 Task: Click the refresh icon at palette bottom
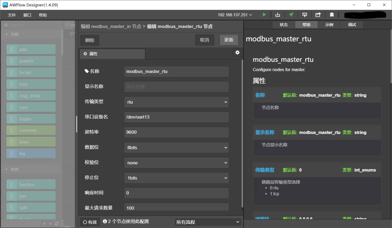57,224
